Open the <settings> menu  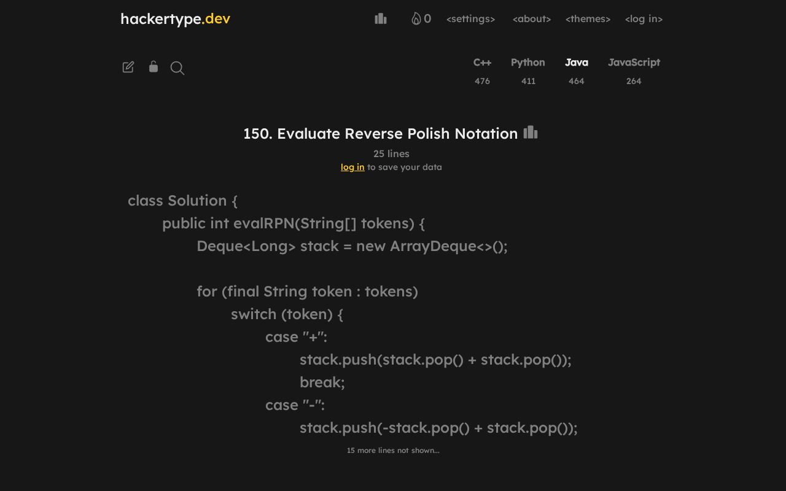coord(470,19)
